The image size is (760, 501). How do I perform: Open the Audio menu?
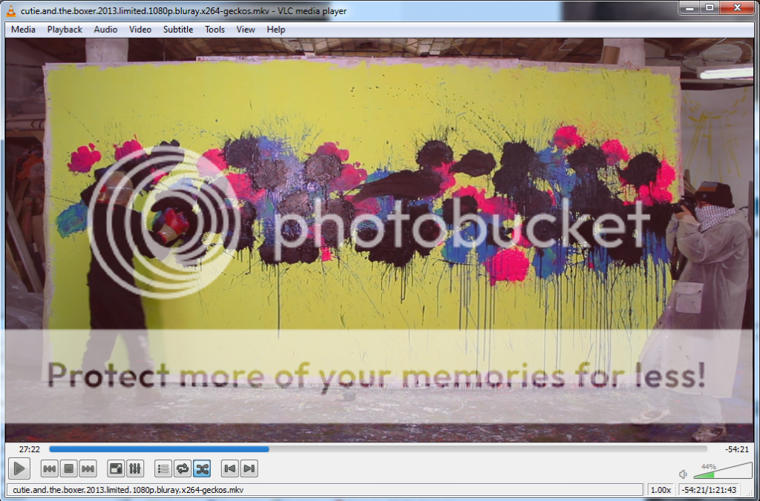pos(105,30)
